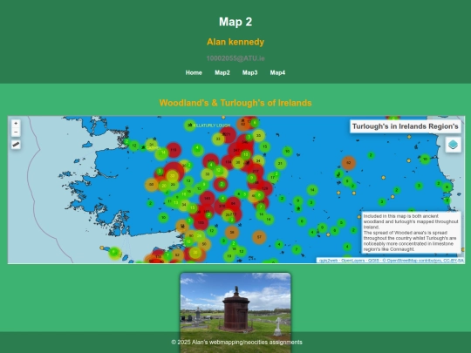Viewport: 471px width, 353px height.
Task: Follow the QGIS attribution link
Action: tap(373, 261)
